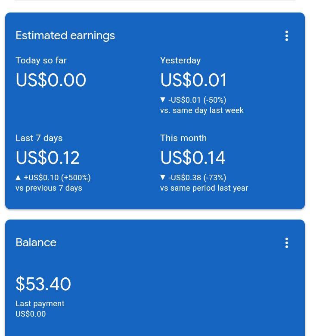Click the down arrow beside -US$0.38 change
310x336 pixels.
tap(163, 177)
